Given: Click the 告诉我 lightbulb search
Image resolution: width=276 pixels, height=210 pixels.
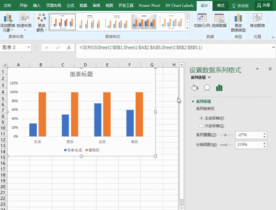Looking at the screenshot, I should coord(240,6).
